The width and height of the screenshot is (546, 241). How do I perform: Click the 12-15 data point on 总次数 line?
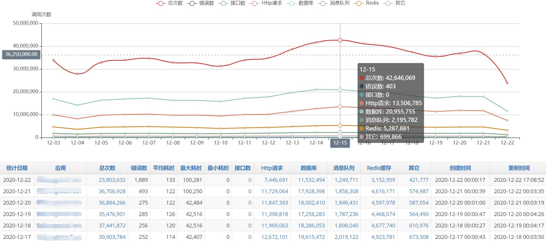[340, 40]
